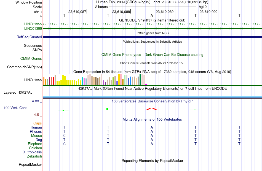
Task: Select the Dog alignment row label
Action: [39, 140]
